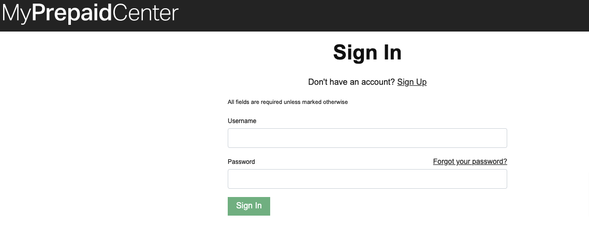This screenshot has height=227, width=589.
Task: Click the Don't have an account text
Action: 351,82
